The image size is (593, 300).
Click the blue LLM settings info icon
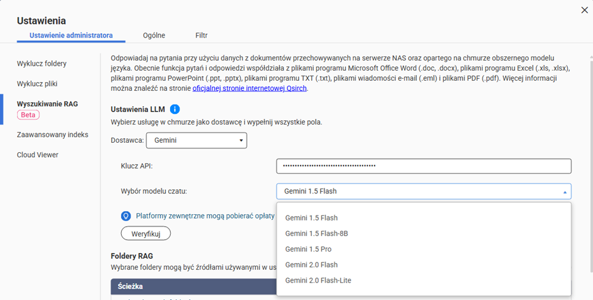coord(174,110)
